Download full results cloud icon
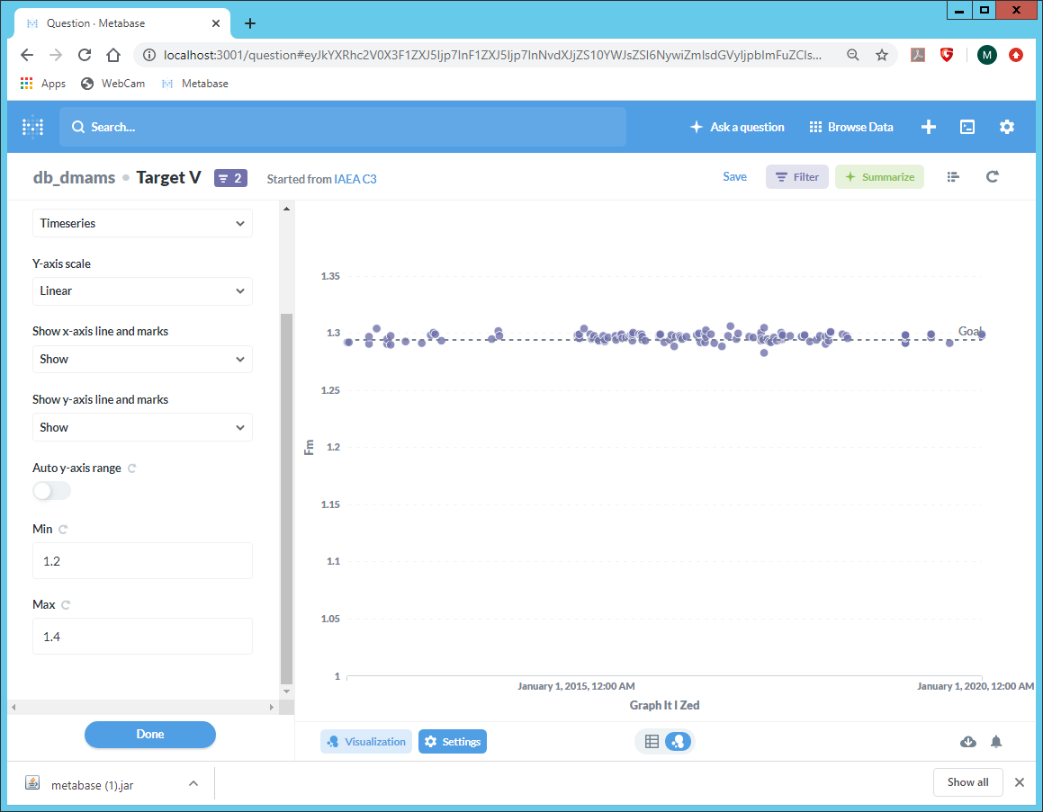 pyautogui.click(x=967, y=742)
